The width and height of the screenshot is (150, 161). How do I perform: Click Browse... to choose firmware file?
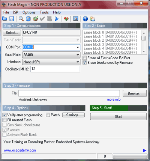pos(135,93)
